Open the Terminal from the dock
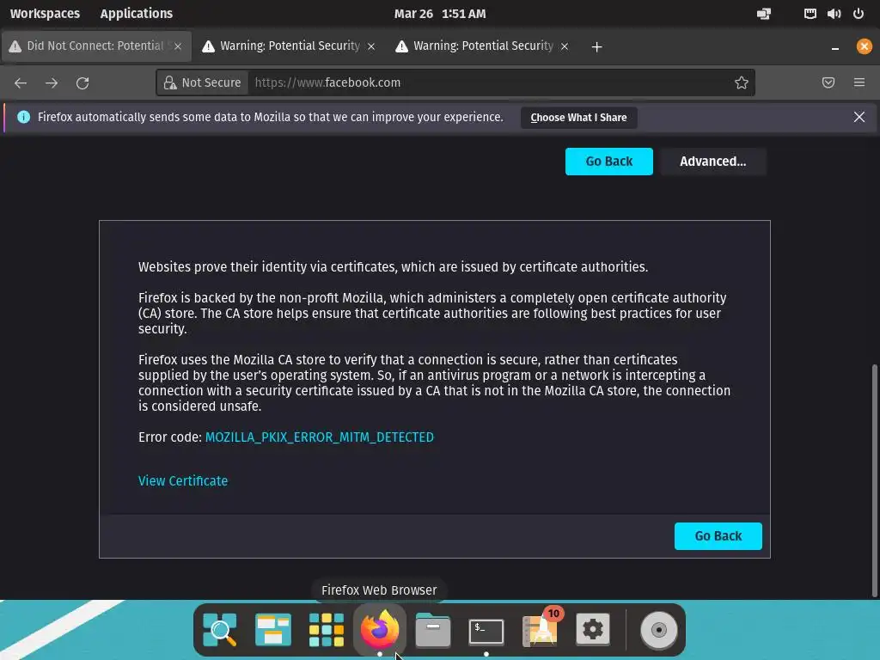The image size is (880, 660). click(486, 631)
